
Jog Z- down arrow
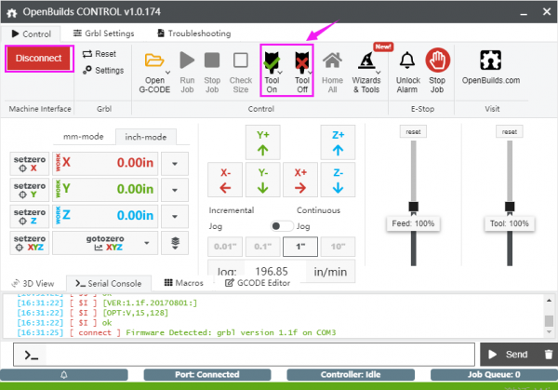(338, 180)
